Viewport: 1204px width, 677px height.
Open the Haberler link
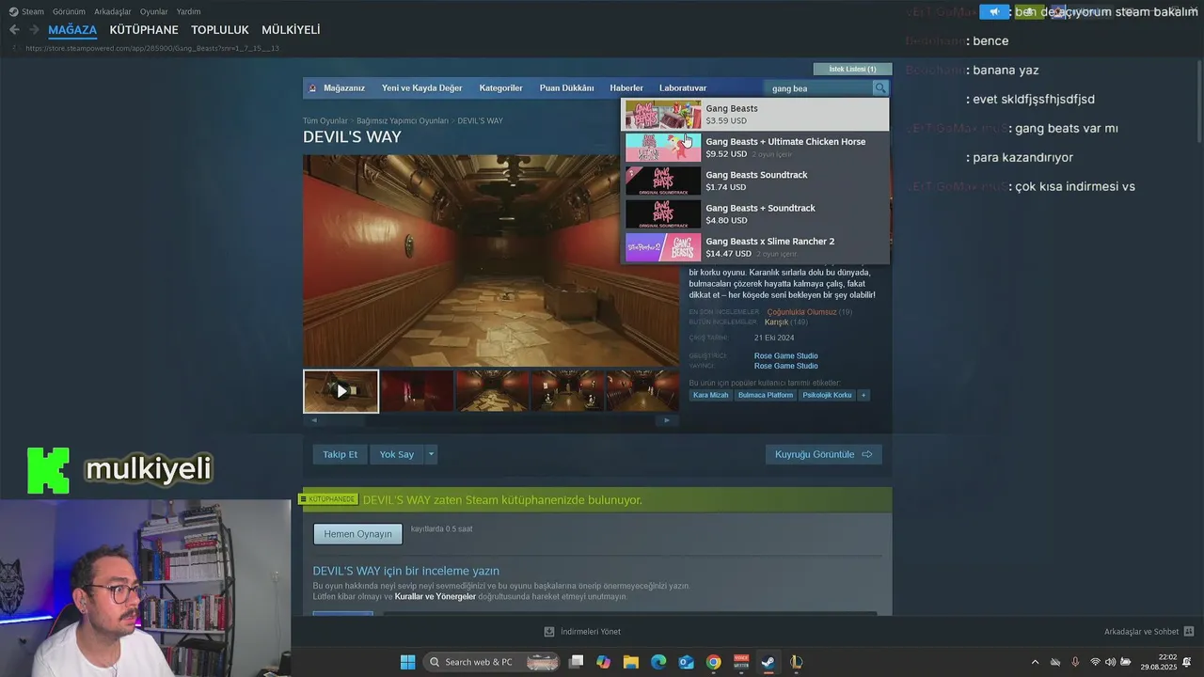click(x=626, y=88)
